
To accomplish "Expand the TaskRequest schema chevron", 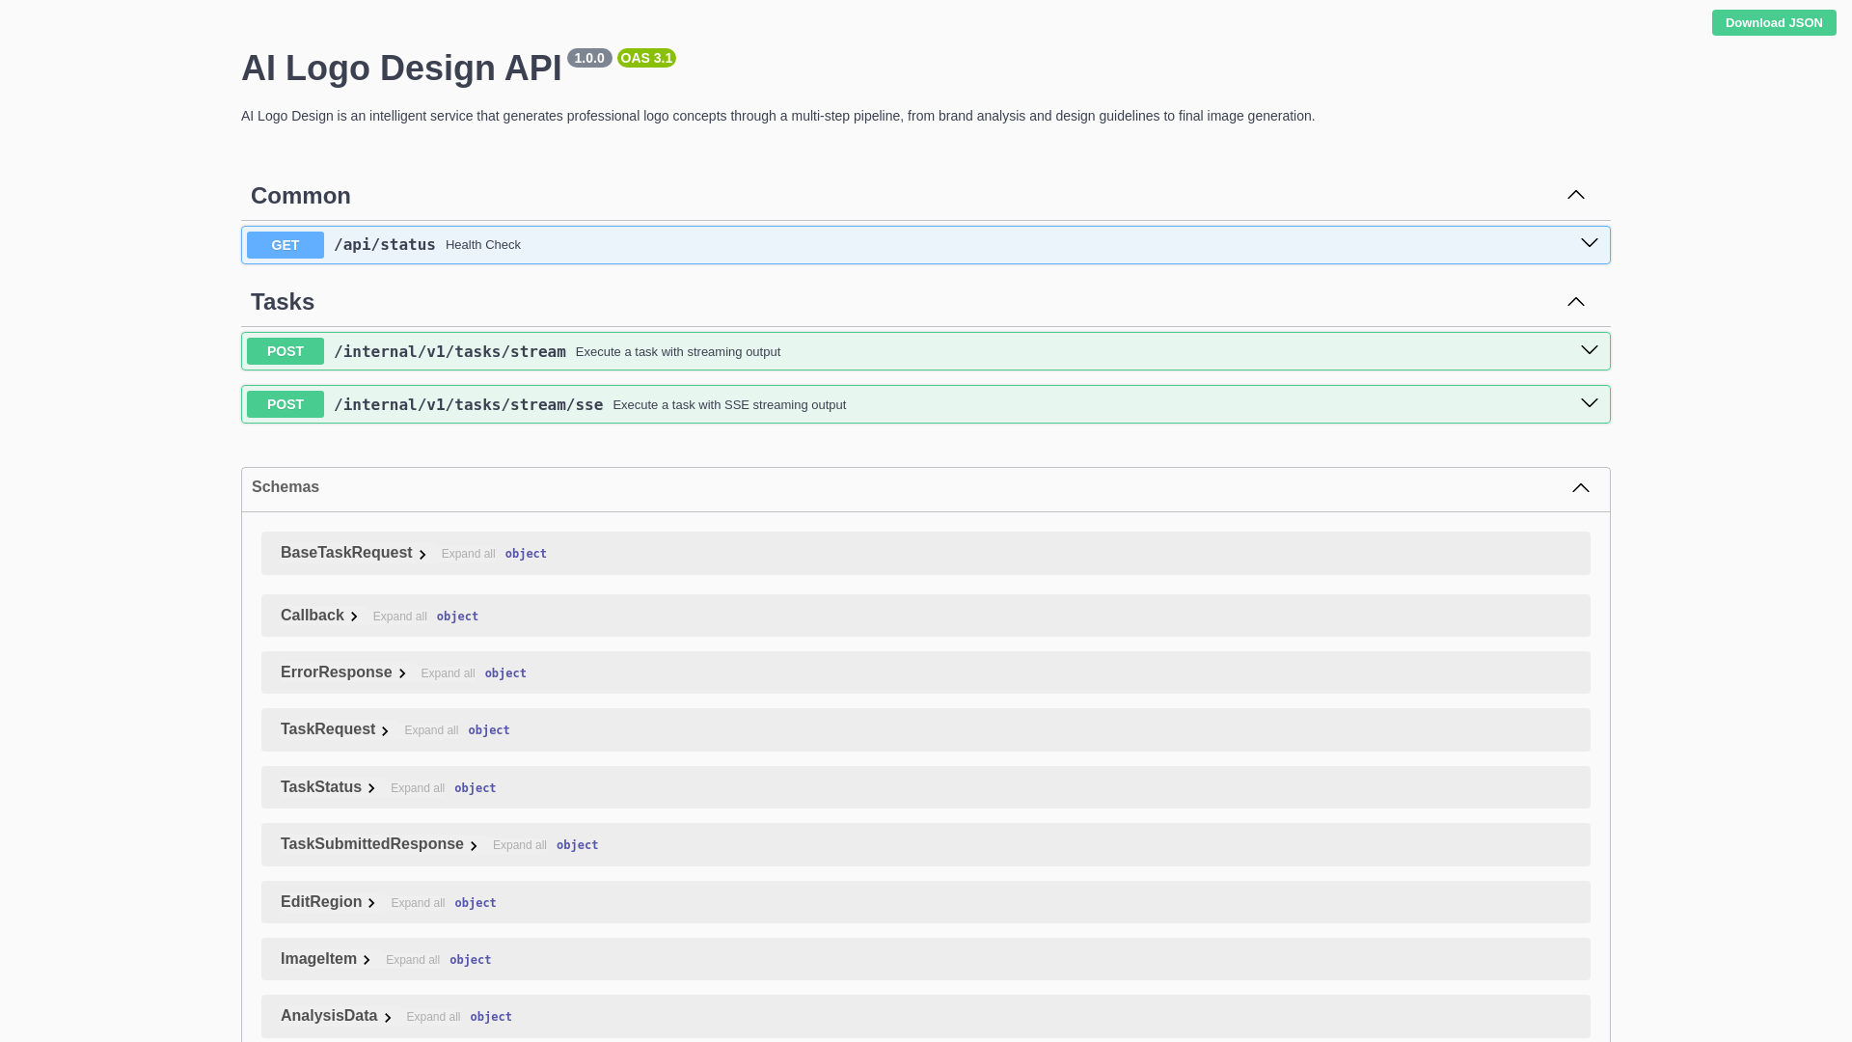I will 385,731.
